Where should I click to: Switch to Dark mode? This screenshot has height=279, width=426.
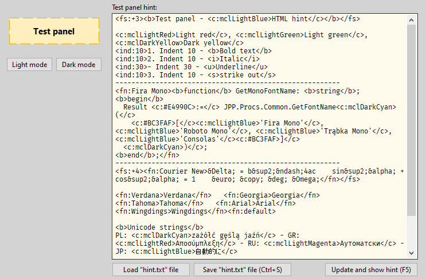point(79,65)
